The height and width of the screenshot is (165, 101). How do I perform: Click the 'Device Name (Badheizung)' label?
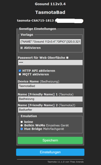click(38, 81)
